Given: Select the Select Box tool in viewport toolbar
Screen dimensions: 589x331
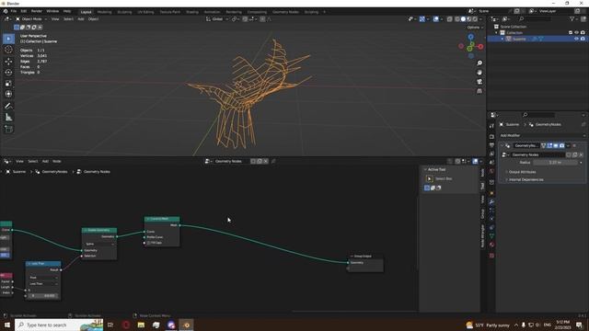Looking at the screenshot, I should pyautogui.click(x=8, y=39).
